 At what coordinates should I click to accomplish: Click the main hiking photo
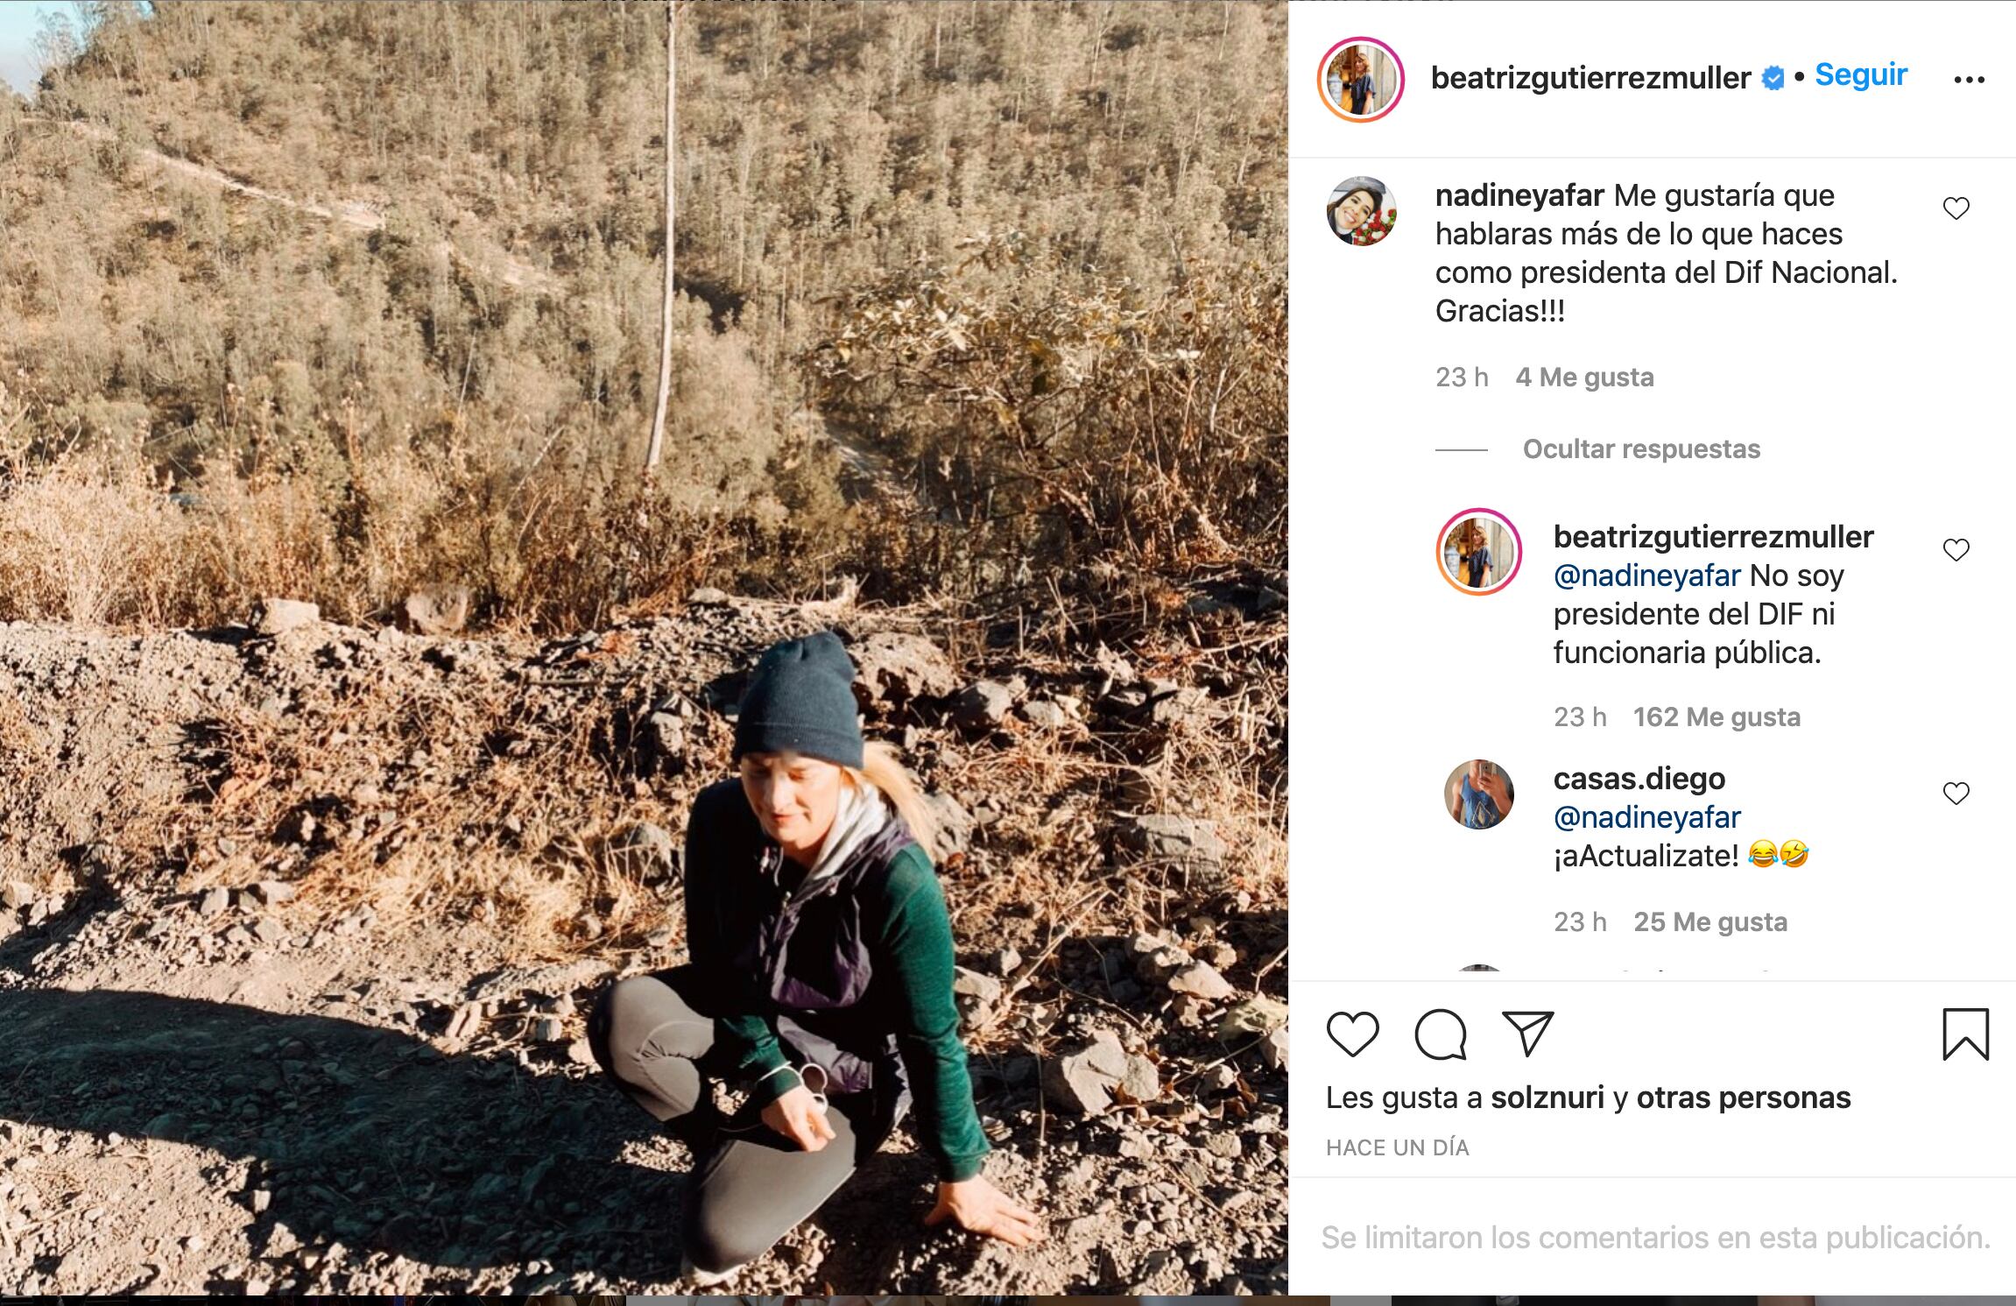click(x=644, y=648)
